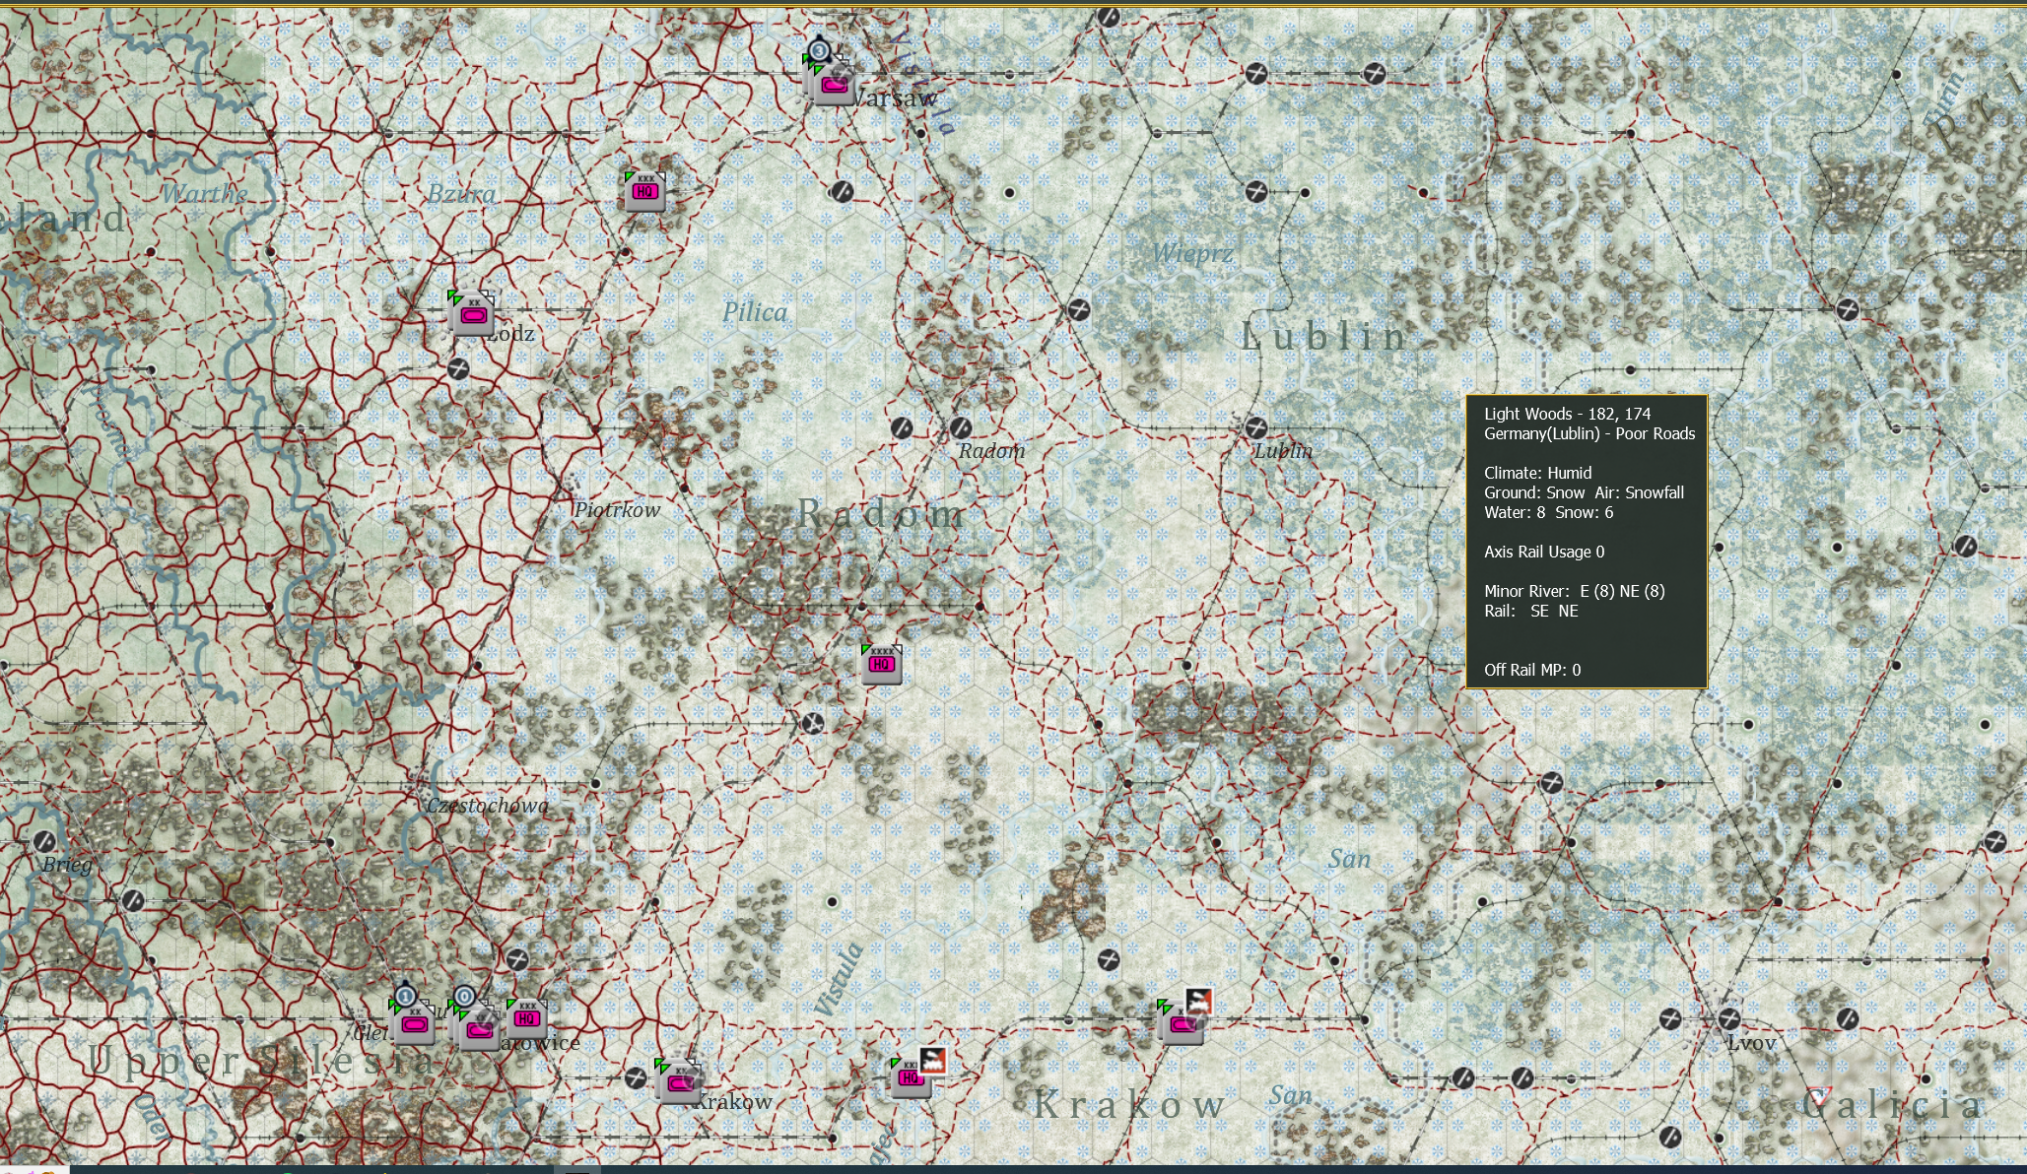Image resolution: width=2027 pixels, height=1174 pixels.
Task: Click the rail yard marker southwest of Warsaw
Action: 842,191
